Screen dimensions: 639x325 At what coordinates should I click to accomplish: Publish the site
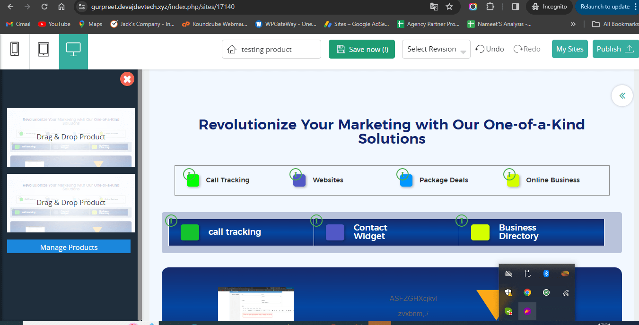[x=615, y=49]
